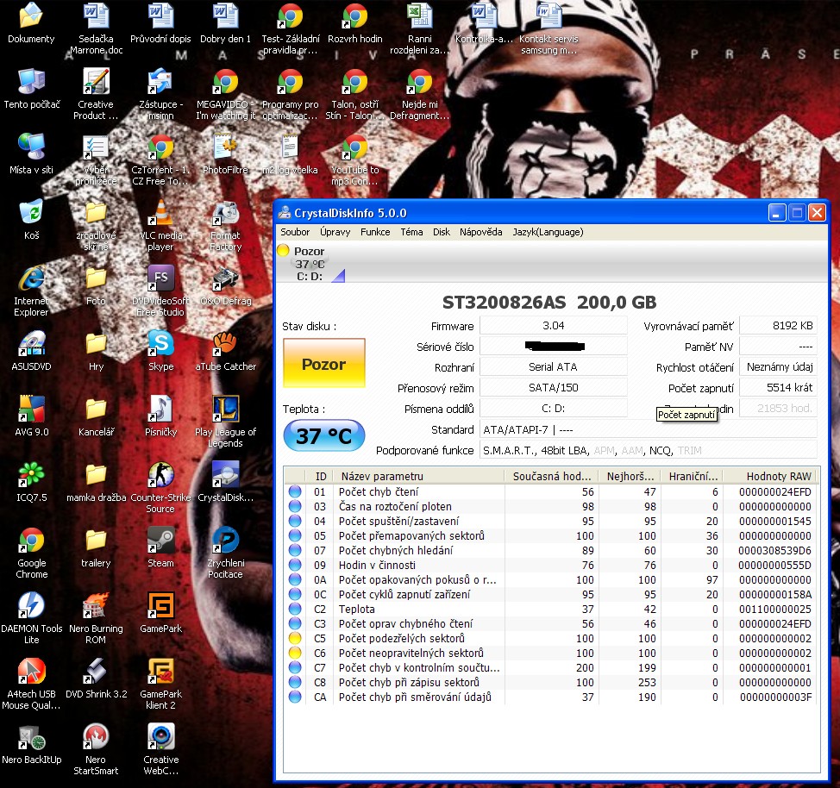Open the Funkce menu

click(x=375, y=232)
